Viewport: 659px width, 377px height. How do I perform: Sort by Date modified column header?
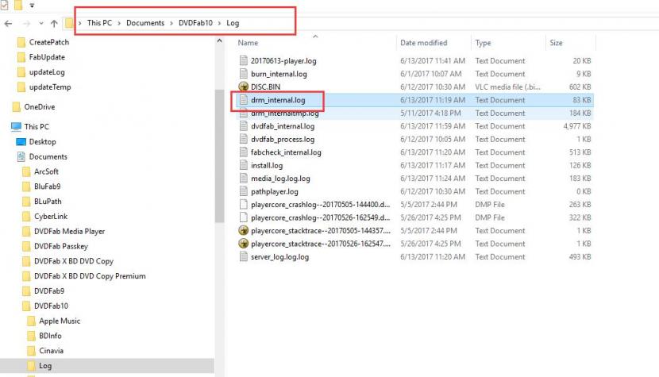pyautogui.click(x=424, y=43)
